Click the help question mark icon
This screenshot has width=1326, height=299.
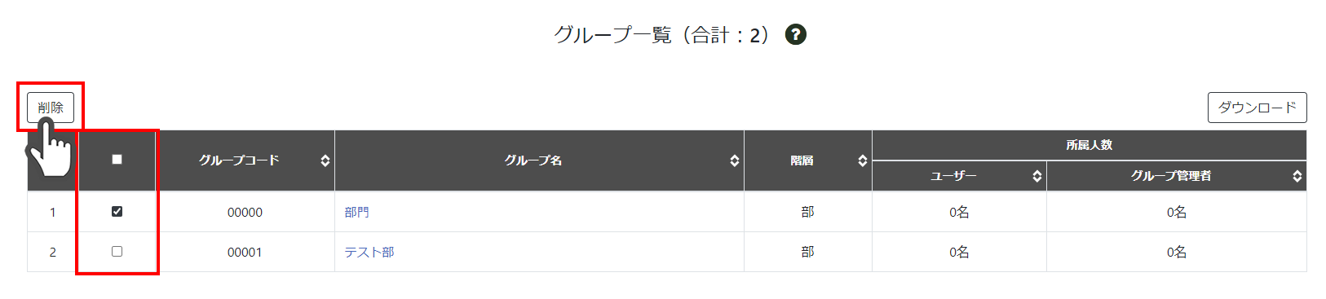[x=795, y=34]
